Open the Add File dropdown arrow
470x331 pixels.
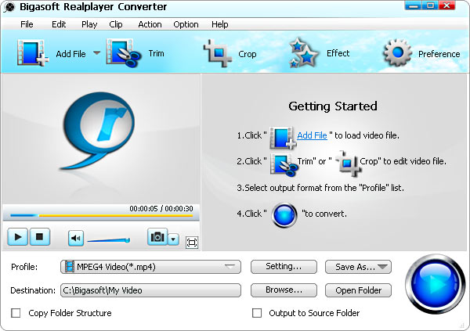coord(96,53)
